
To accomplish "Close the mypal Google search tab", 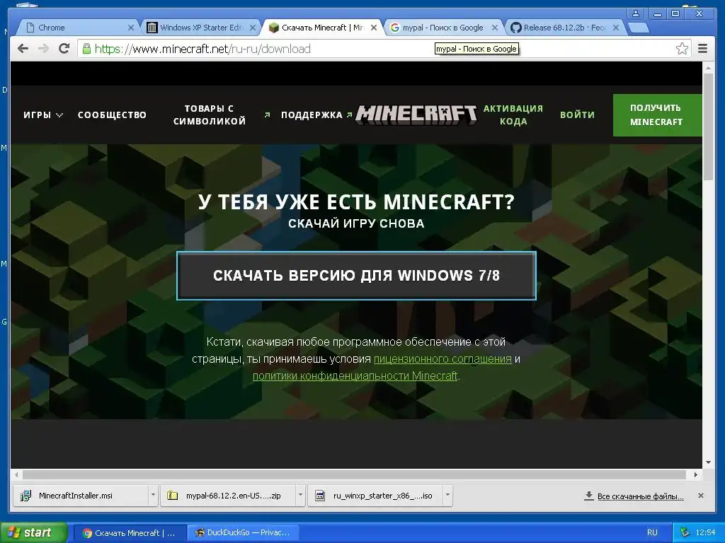I will 495,28.
